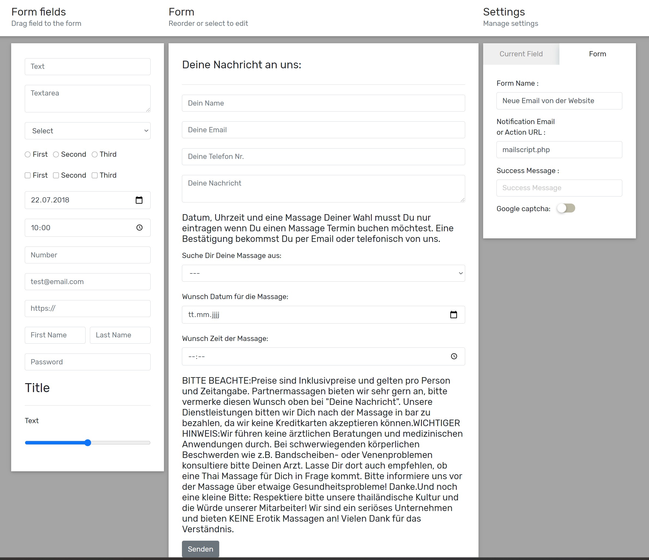Click clock icon in 10:00 time field

(139, 227)
